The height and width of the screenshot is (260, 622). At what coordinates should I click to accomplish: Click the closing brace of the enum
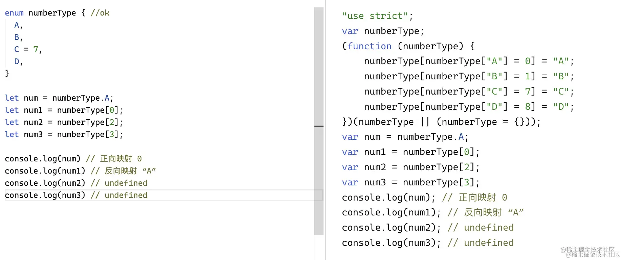tap(7, 73)
